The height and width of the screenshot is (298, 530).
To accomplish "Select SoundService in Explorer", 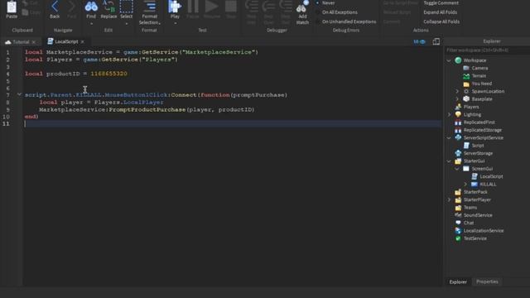I will pos(478,215).
